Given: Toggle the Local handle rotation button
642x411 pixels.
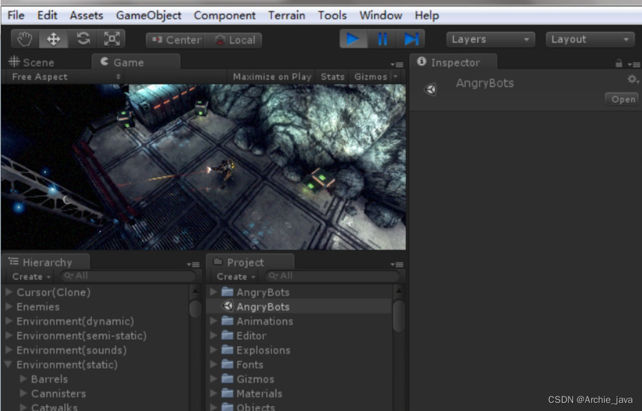Looking at the screenshot, I should click(x=233, y=40).
